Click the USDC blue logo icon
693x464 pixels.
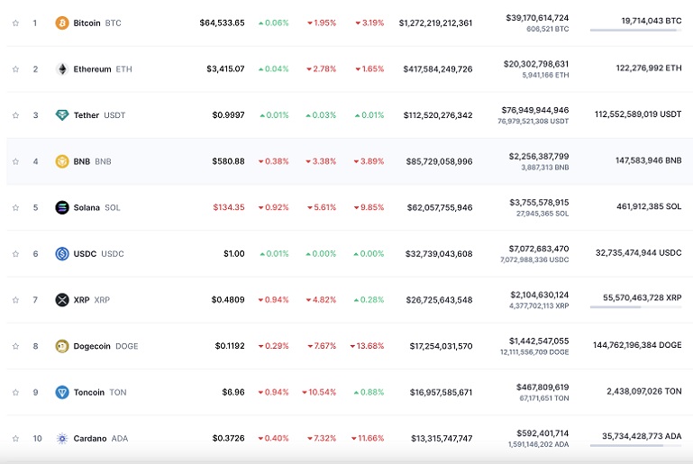click(x=62, y=254)
